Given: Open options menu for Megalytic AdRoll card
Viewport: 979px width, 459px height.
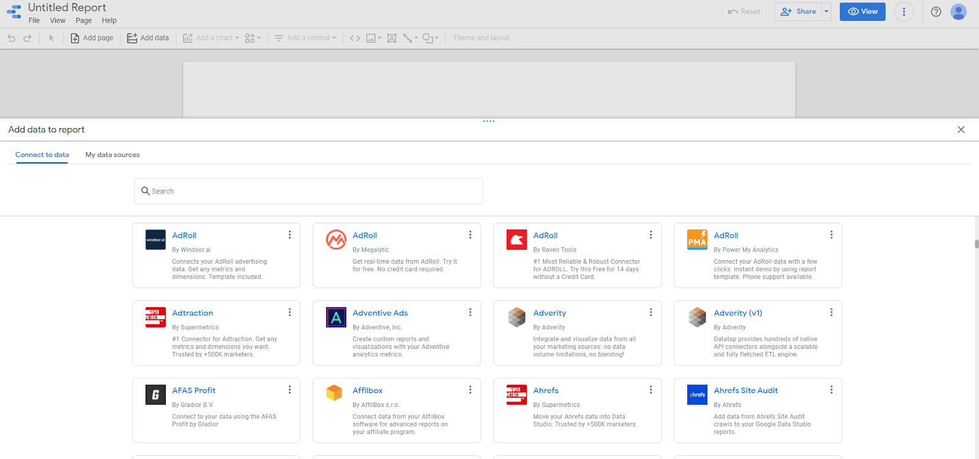Looking at the screenshot, I should click(x=470, y=235).
